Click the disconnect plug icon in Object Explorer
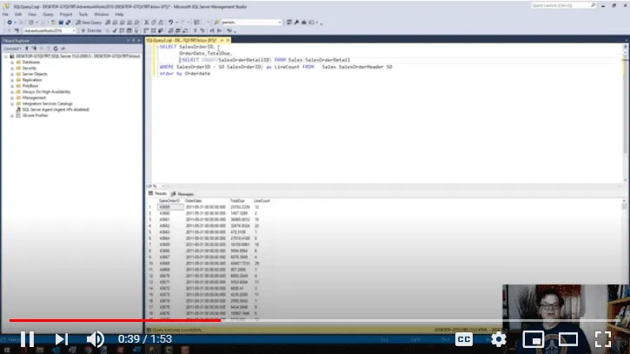 point(34,49)
